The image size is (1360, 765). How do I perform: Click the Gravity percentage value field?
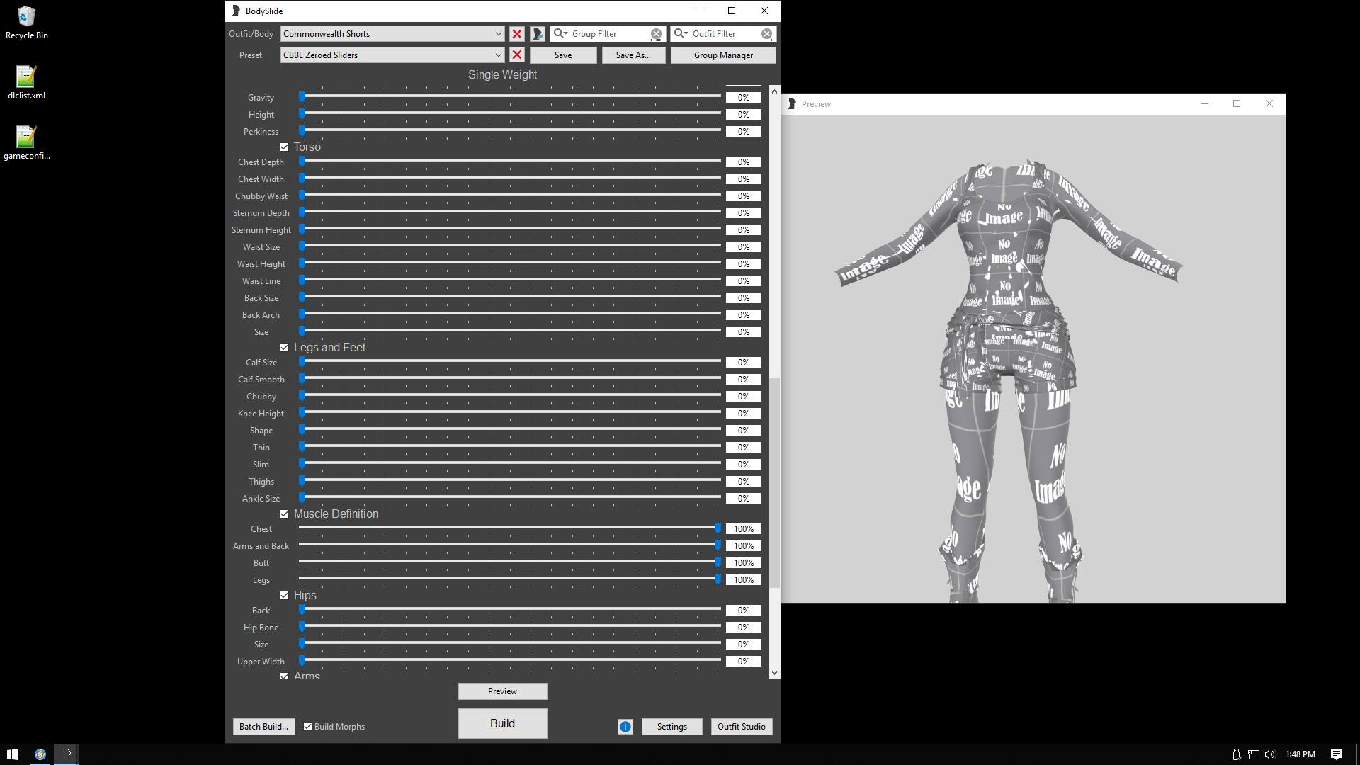click(743, 98)
